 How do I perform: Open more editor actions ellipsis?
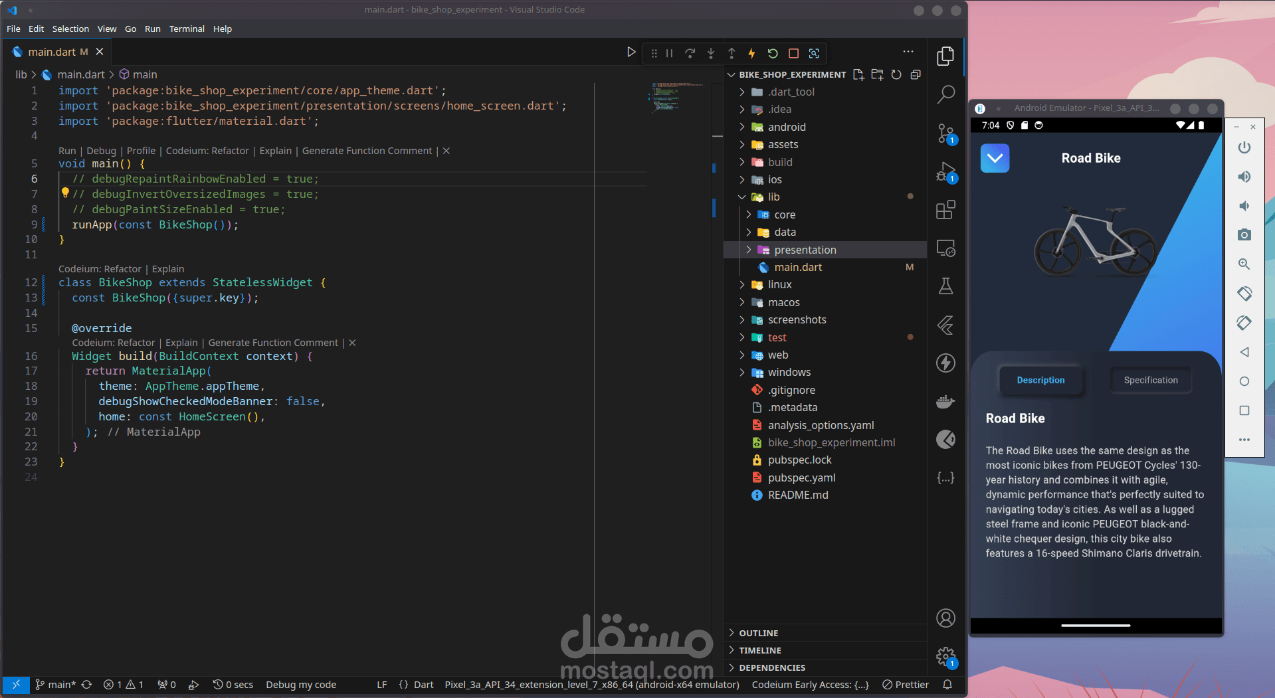[908, 52]
